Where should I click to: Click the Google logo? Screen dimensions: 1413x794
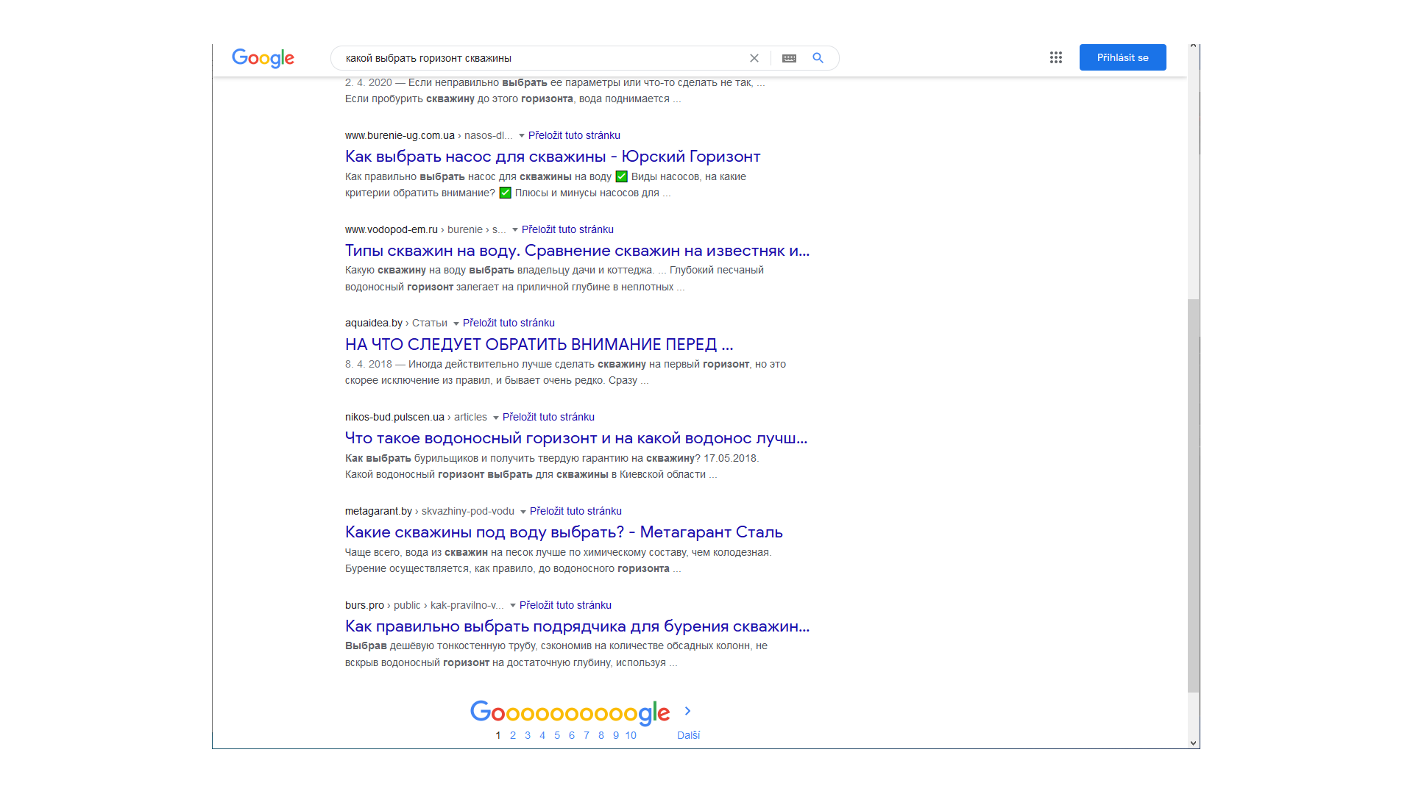point(263,58)
